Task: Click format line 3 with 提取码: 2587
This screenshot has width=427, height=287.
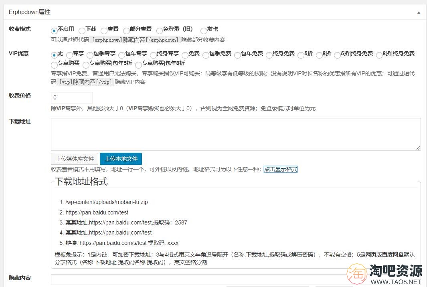Action: point(126,222)
